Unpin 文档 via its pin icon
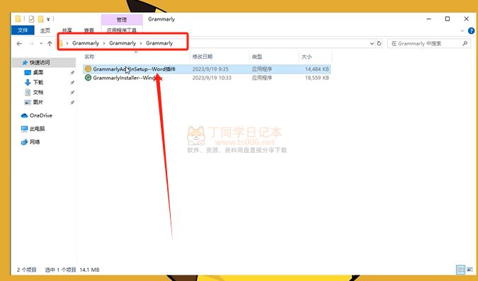This screenshot has height=281, width=478. point(72,92)
